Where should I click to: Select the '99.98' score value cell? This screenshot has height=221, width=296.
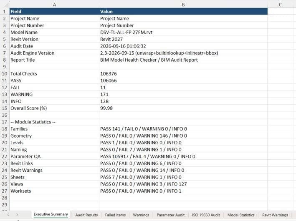183,108
